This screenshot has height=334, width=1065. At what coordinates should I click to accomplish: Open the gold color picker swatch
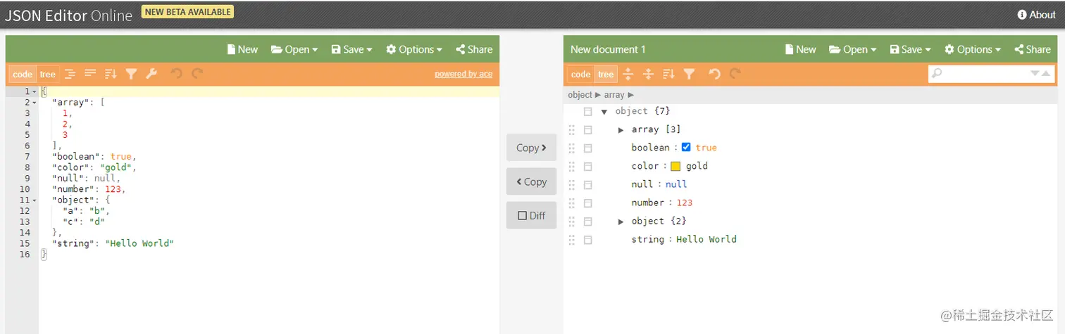675,167
